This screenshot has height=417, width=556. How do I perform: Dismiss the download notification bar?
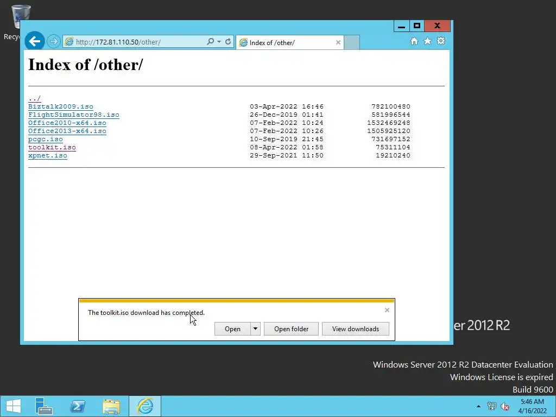click(x=387, y=310)
